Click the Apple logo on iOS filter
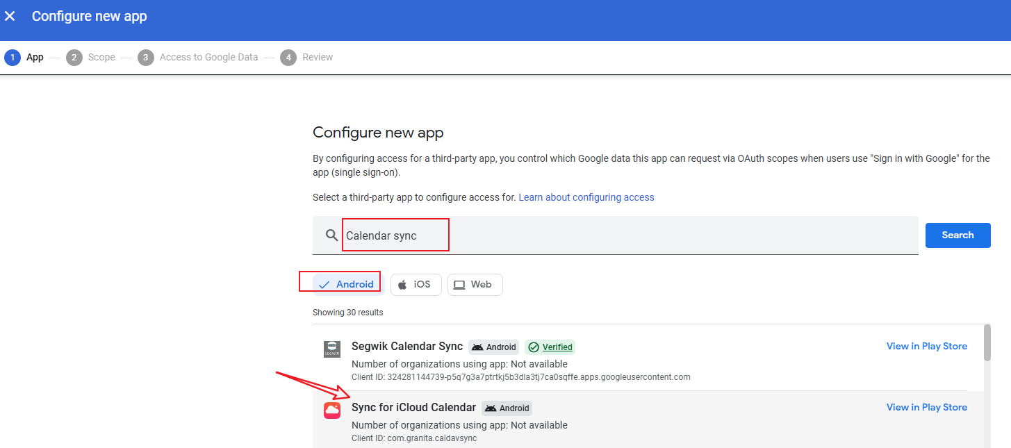 click(x=402, y=285)
